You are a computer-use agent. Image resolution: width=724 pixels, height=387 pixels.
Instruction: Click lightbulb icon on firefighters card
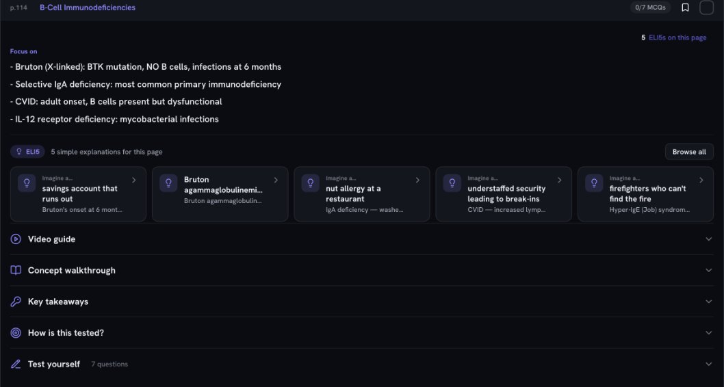[x=594, y=183]
